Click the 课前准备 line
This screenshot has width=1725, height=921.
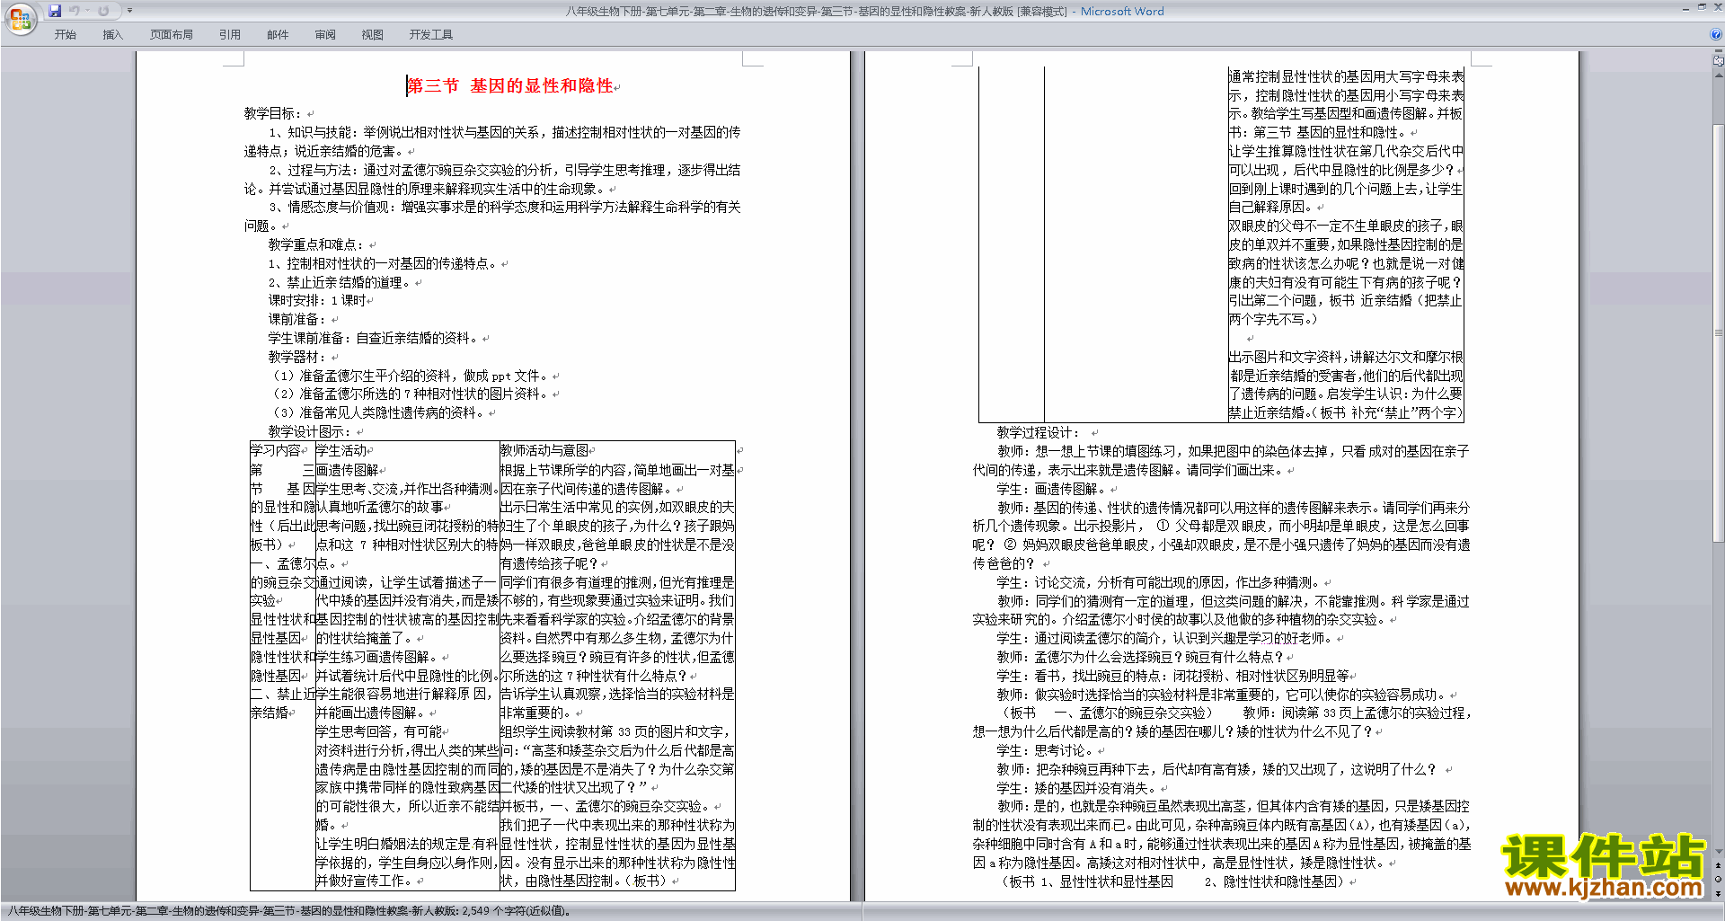coord(298,319)
